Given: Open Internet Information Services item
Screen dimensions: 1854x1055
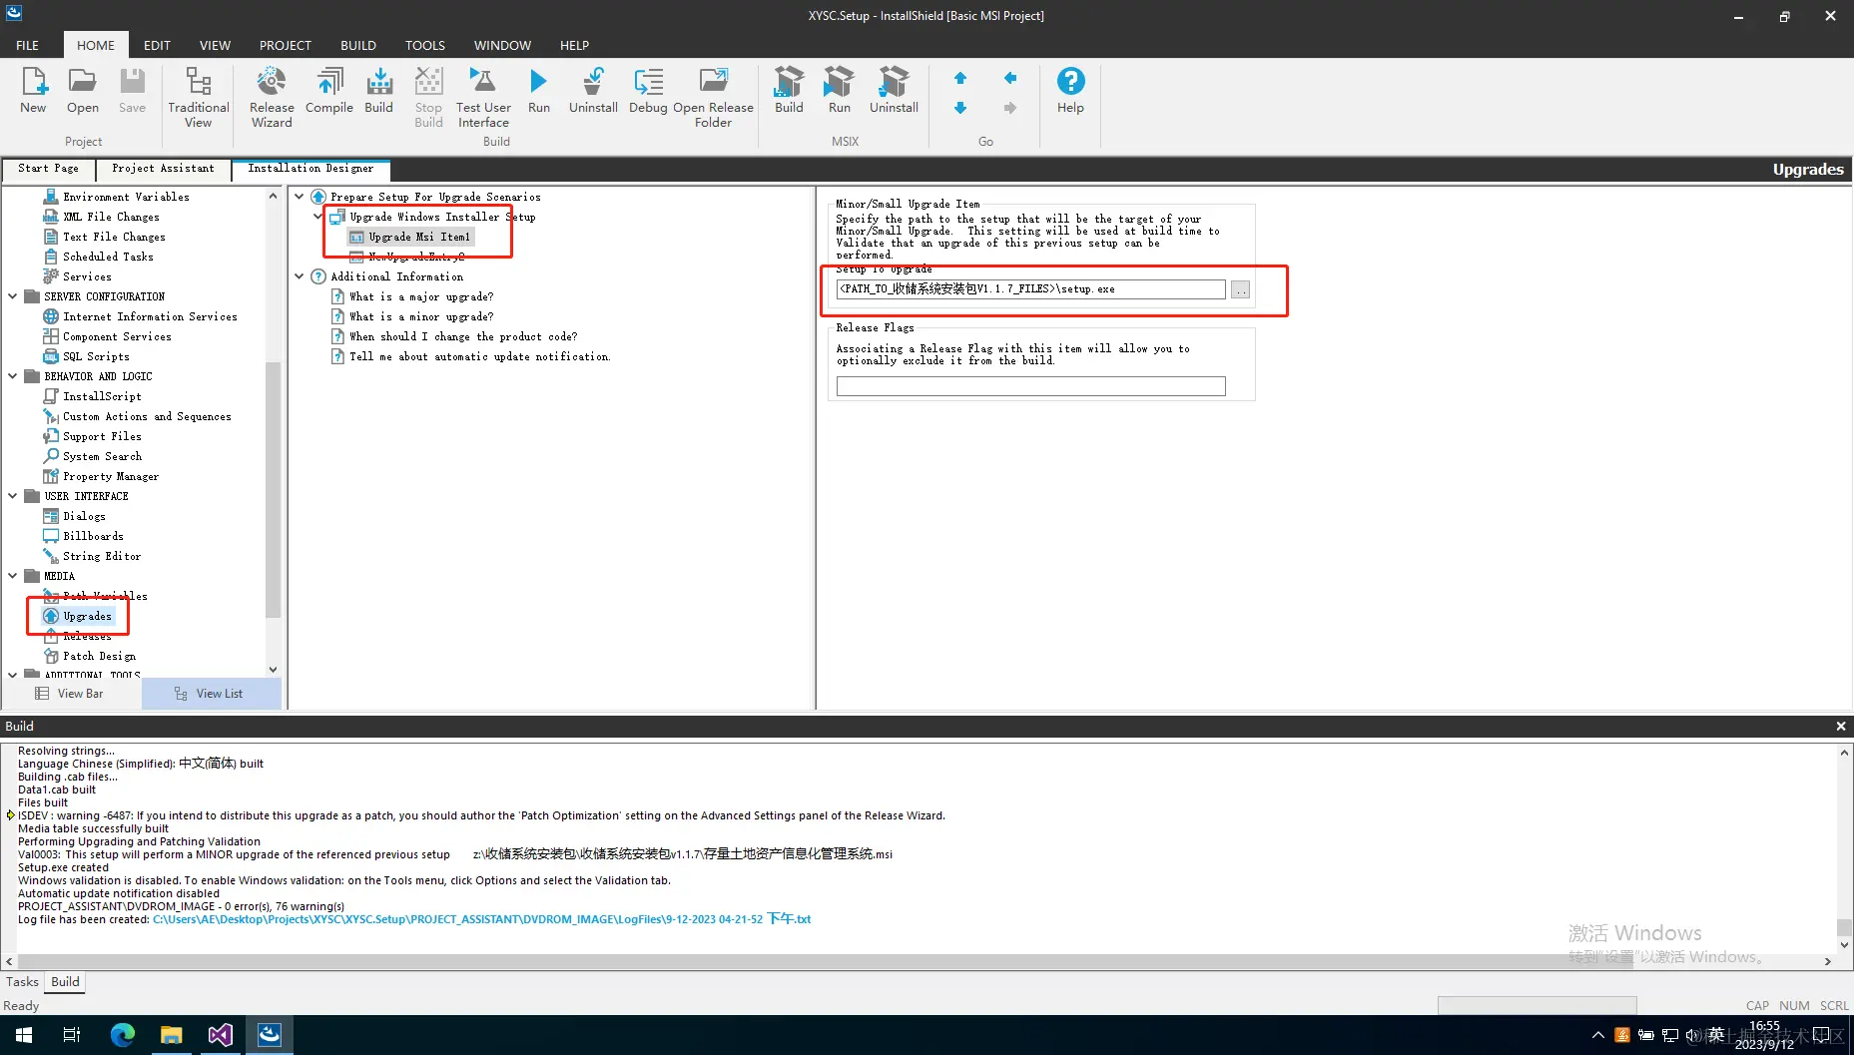Looking at the screenshot, I should point(150,316).
